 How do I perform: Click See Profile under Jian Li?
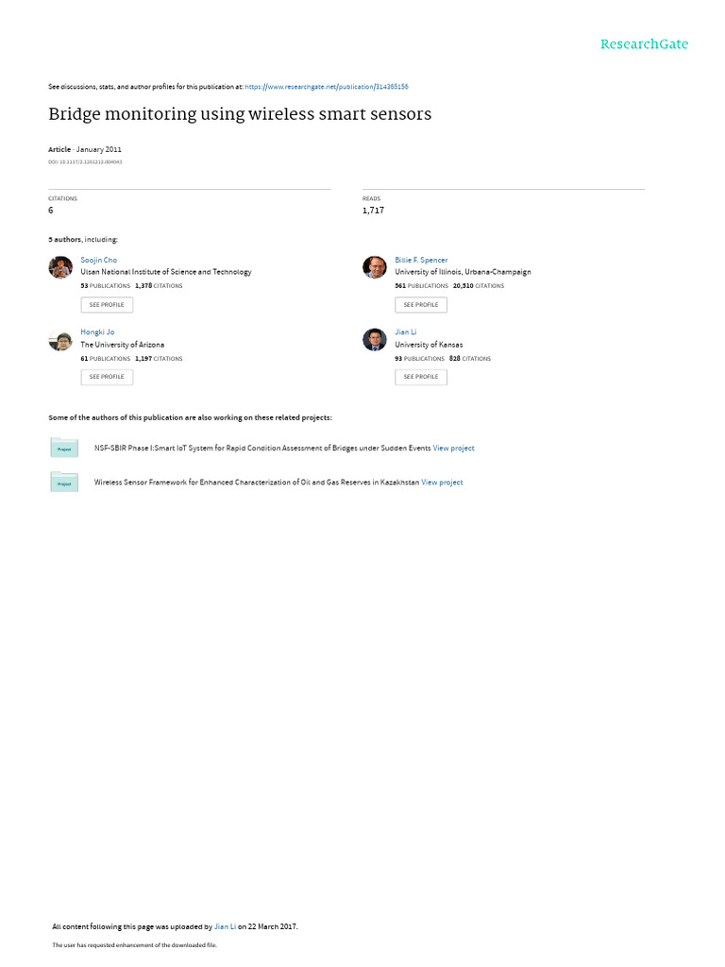coord(421,377)
